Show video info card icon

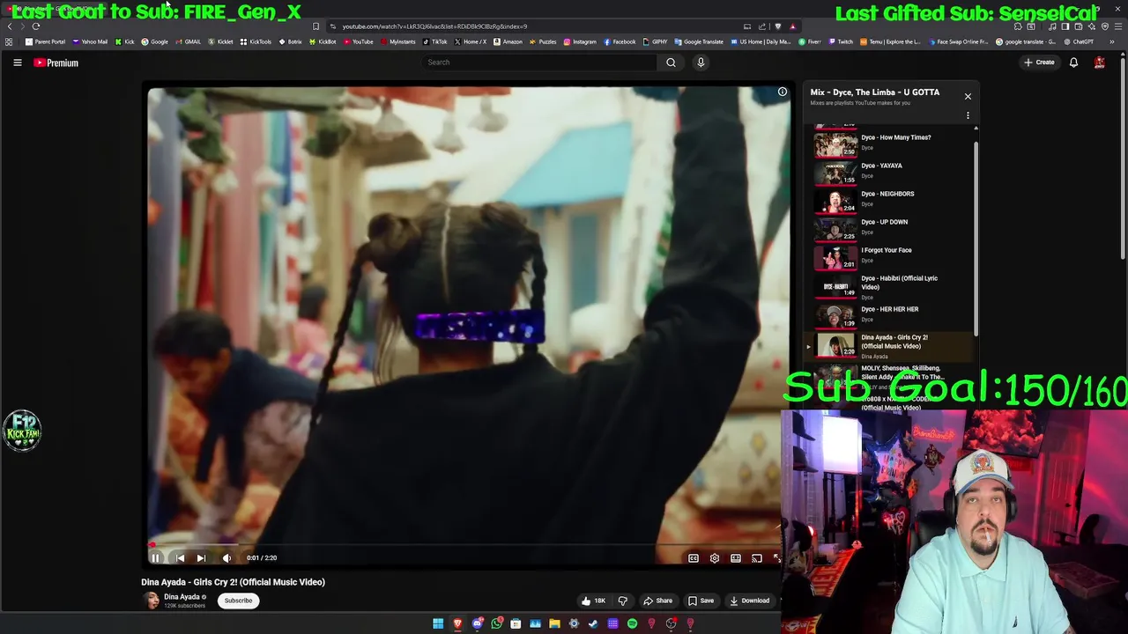click(x=782, y=92)
